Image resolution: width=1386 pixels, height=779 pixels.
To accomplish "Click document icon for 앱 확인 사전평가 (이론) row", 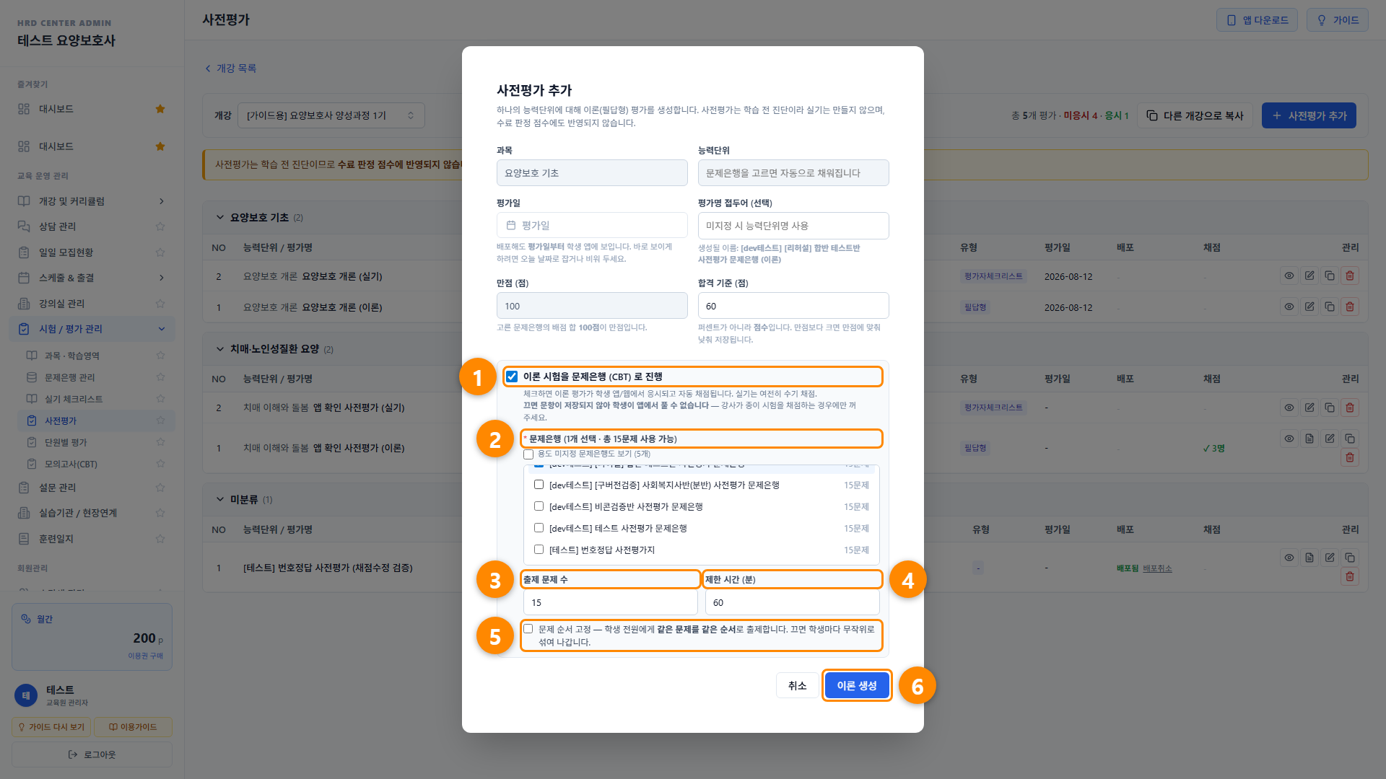I will tap(1309, 439).
